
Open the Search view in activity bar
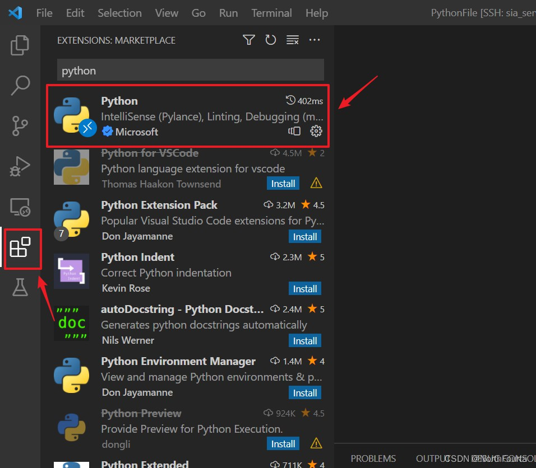[x=20, y=85]
